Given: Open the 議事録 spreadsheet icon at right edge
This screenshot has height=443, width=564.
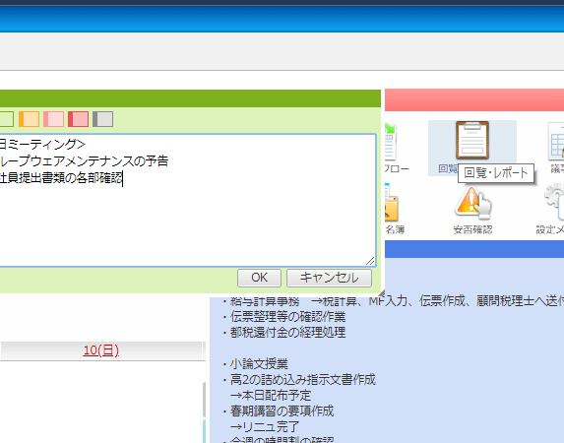Looking at the screenshot, I should click(x=556, y=141).
